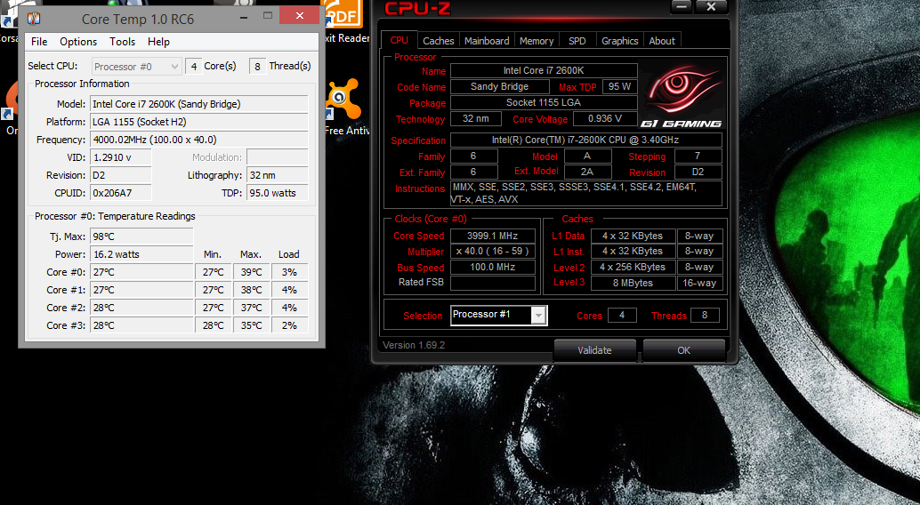
Task: Click the CPUID value 0x206A7
Action: [121, 193]
